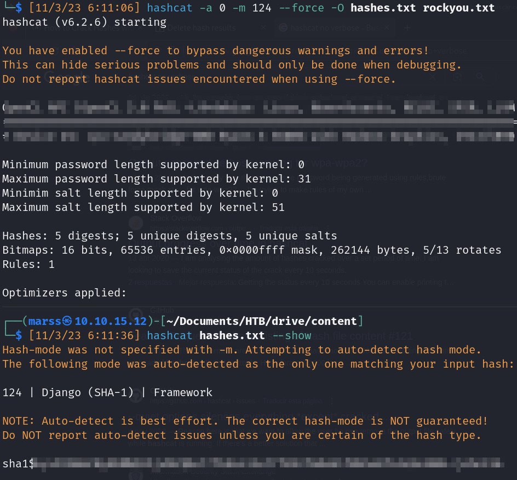517x480 pixels.
Task: Click the Kali symbol in the shell prompt
Action: tap(67, 321)
